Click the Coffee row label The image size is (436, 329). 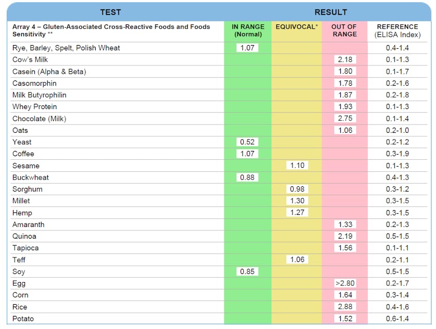23,154
